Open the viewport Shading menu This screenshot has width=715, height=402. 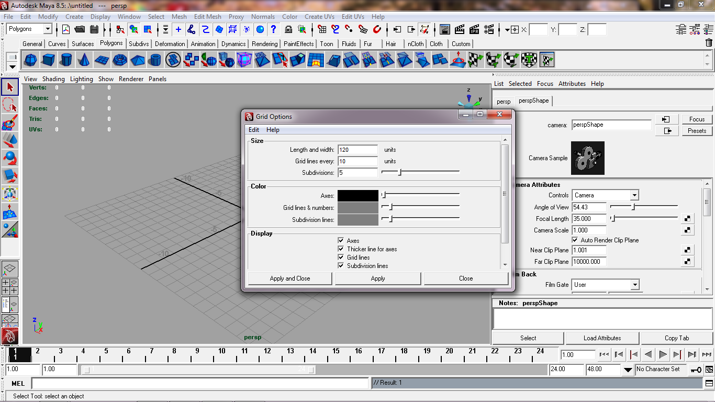[x=53, y=79]
